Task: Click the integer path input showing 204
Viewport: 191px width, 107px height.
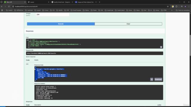Action: click(x=53, y=15)
